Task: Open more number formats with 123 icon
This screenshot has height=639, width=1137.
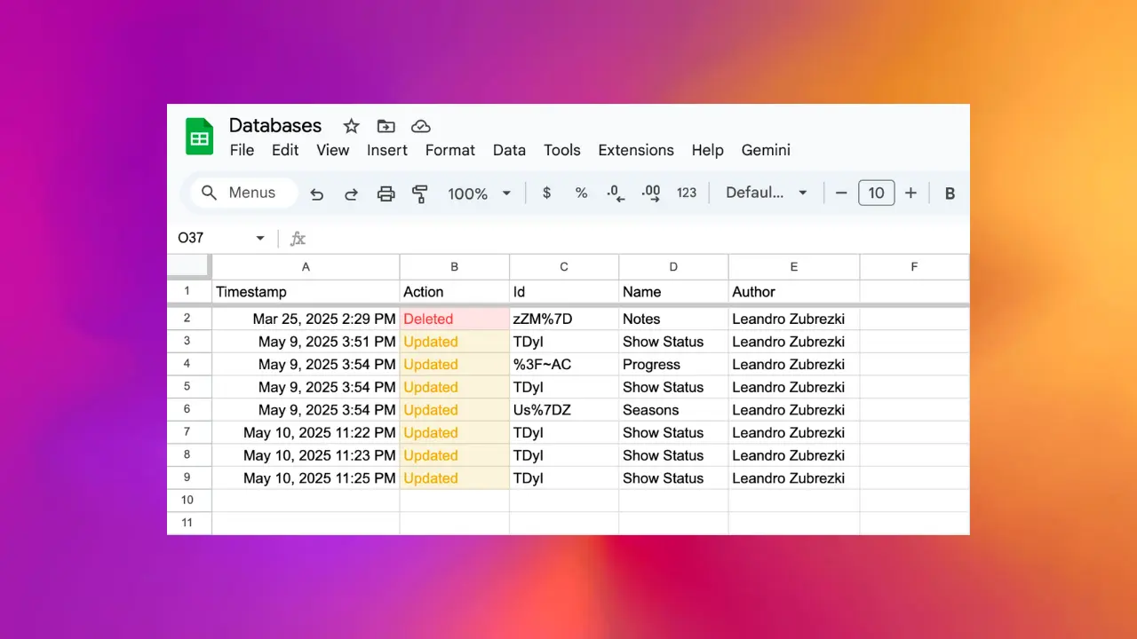Action: pyautogui.click(x=686, y=193)
